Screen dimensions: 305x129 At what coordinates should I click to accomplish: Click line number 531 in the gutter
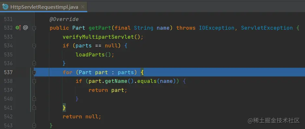(x=8, y=19)
